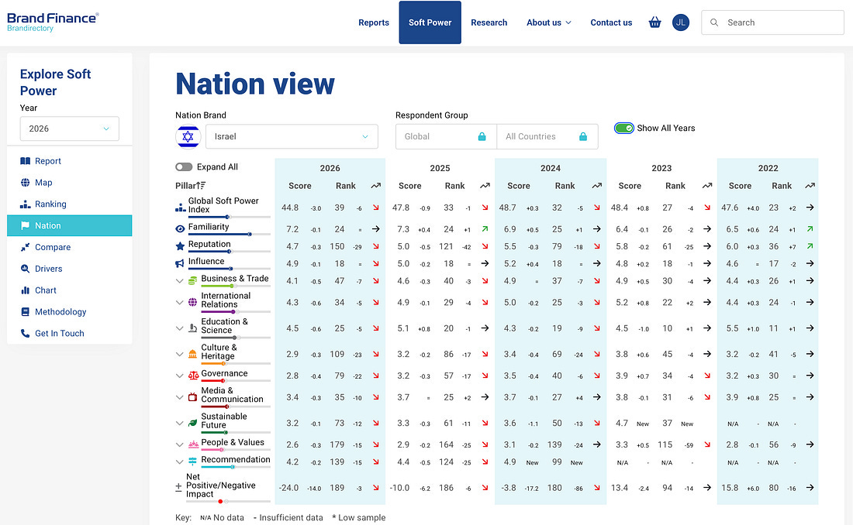Turn off Show All Years toggle
This screenshot has width=853, height=525.
pos(624,129)
